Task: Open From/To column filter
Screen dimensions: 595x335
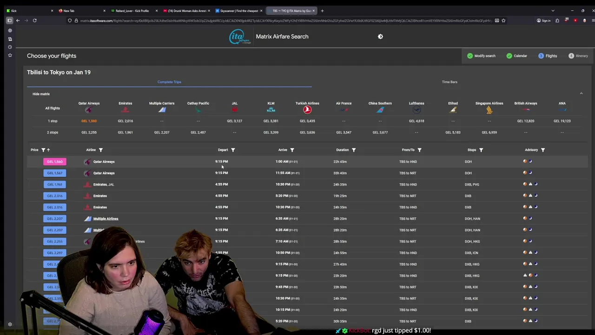Action: pos(419,150)
